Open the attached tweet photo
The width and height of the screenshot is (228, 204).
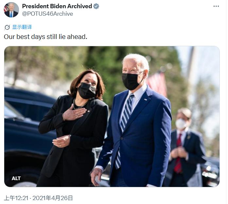[112, 116]
